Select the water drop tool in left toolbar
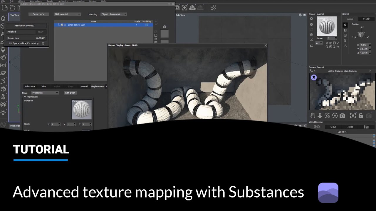Image resolution: width=376 pixels, height=211 pixels. coord(3,18)
